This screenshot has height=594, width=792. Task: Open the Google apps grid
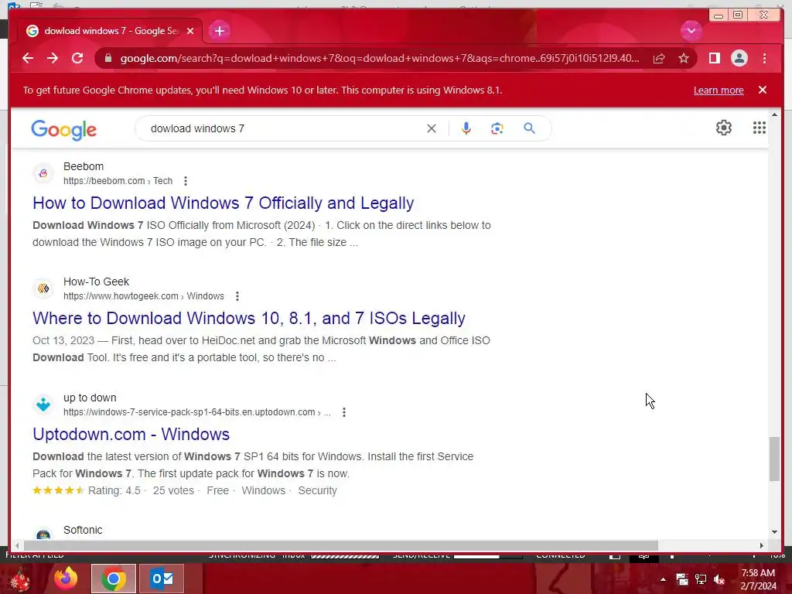pos(760,128)
